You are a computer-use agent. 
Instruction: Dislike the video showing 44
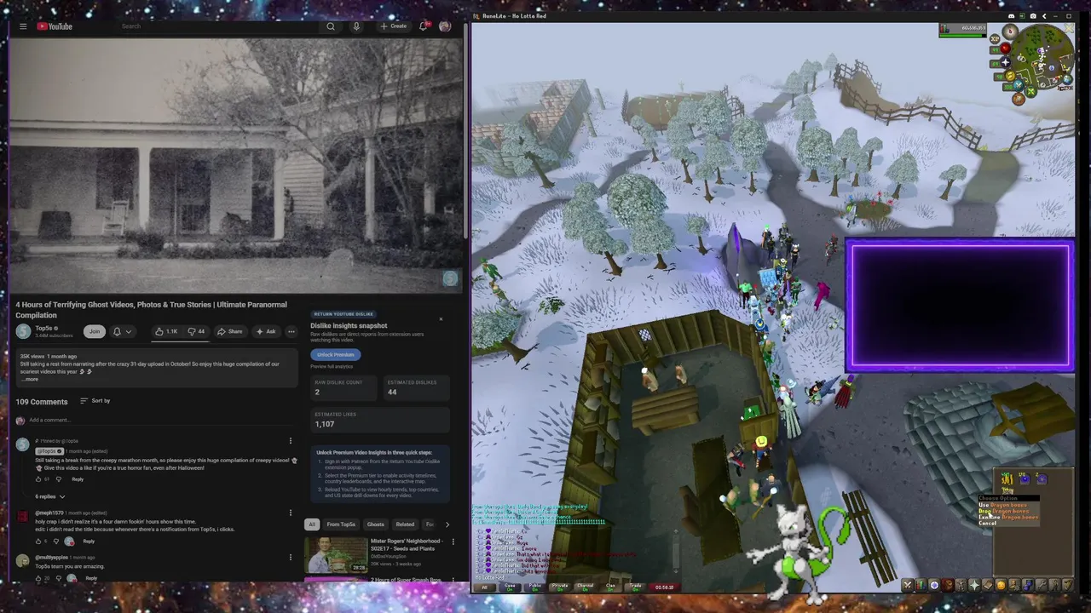(196, 331)
